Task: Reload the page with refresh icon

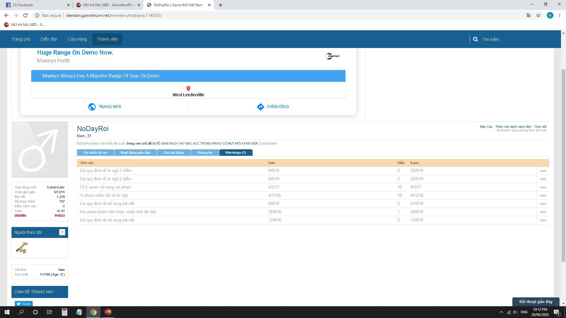Action: 25,15
